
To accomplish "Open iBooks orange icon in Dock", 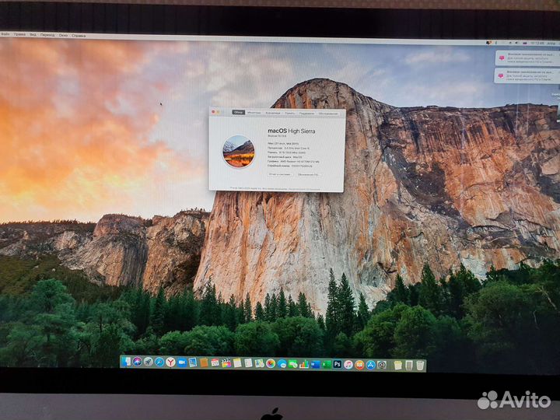I will tap(359, 365).
